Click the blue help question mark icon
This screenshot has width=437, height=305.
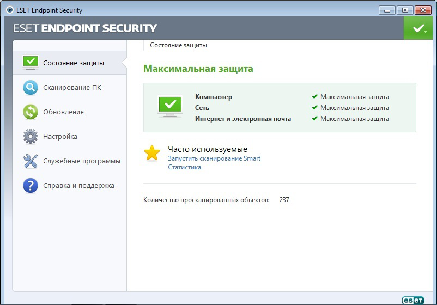[31, 185]
